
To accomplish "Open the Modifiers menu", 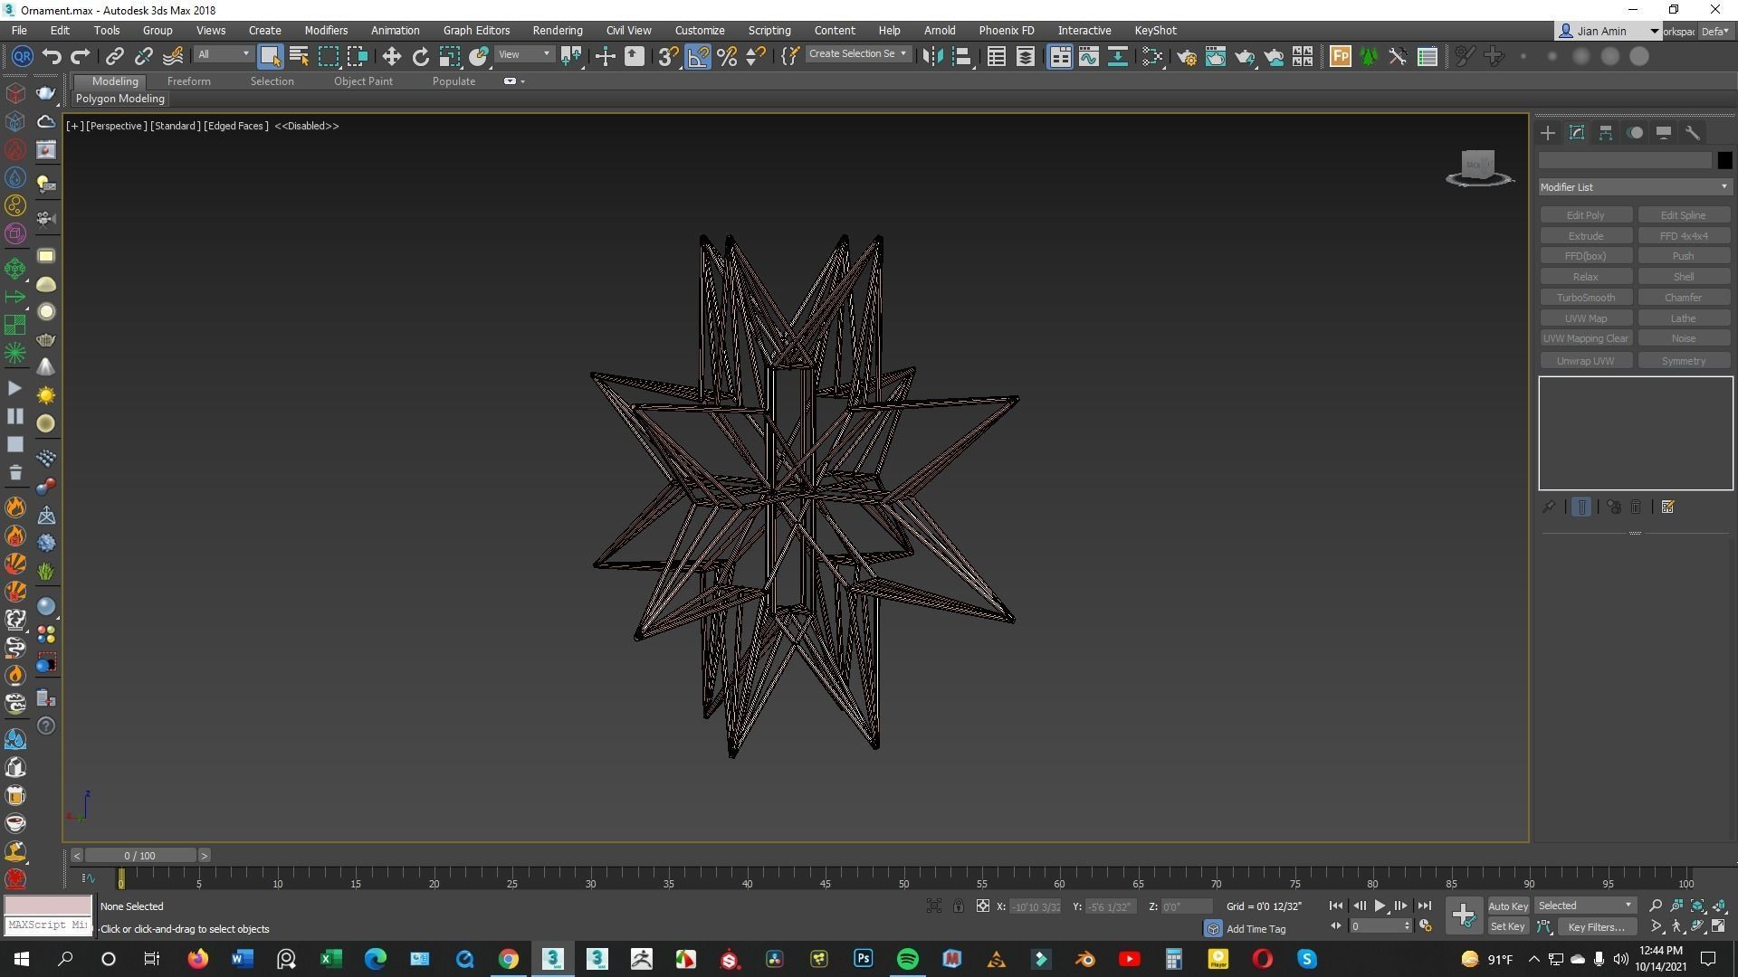I will click(x=326, y=31).
